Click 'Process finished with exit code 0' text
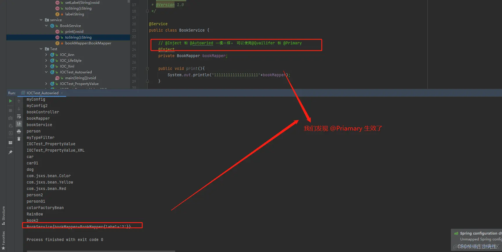 tap(65, 240)
